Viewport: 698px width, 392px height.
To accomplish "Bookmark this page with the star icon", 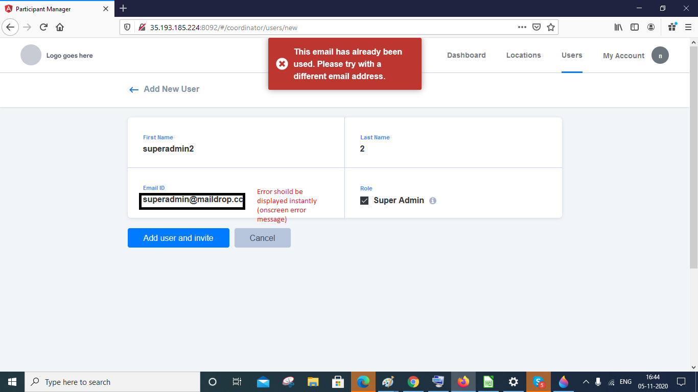I will tap(551, 27).
